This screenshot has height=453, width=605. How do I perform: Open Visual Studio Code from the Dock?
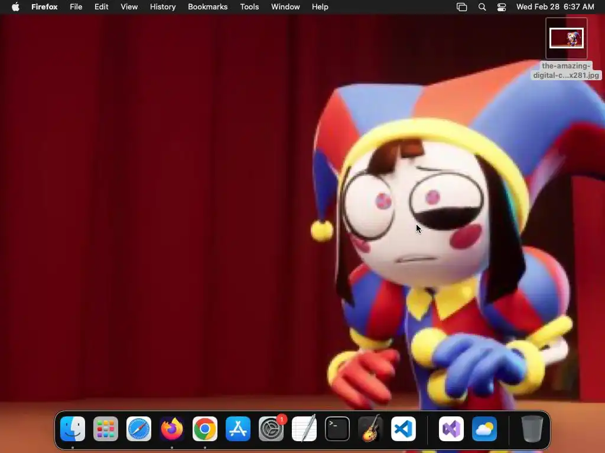click(404, 429)
